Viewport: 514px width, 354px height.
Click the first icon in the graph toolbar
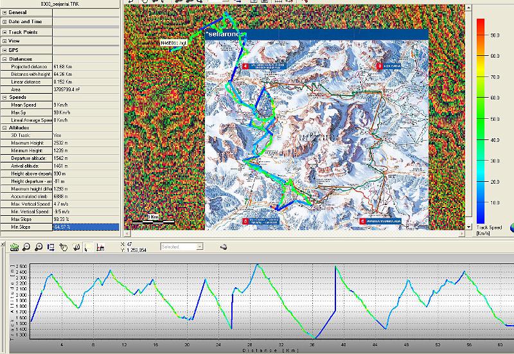tap(14, 247)
